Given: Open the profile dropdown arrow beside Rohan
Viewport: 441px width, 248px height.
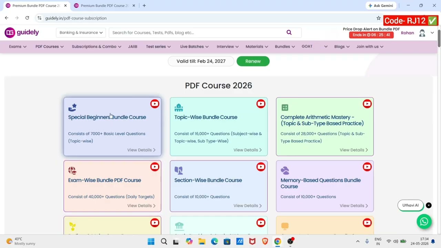Looking at the screenshot, I should tap(432, 33).
